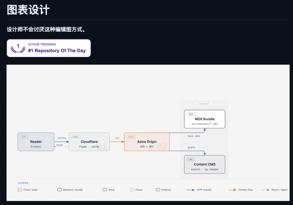Click the MDX Bundle node
Screen dimensions: 293x205
(x=205, y=119)
